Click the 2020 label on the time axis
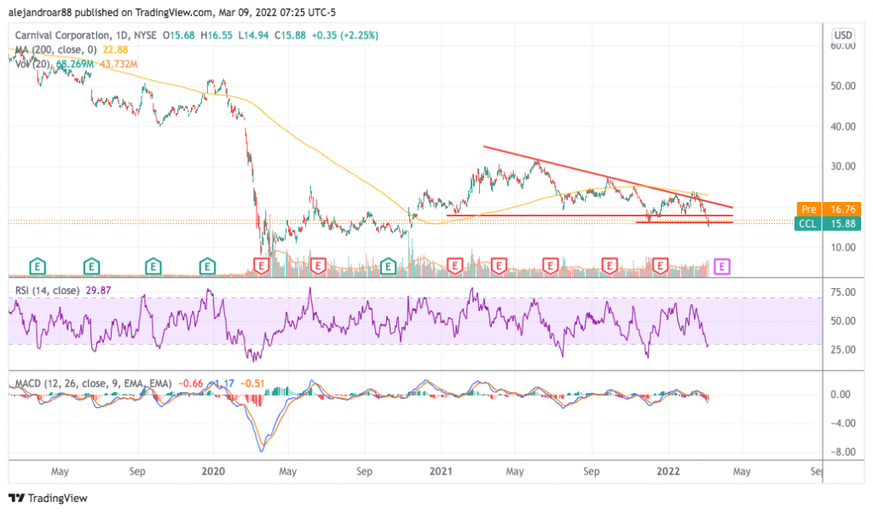Viewport: 873px width, 513px height. [x=213, y=471]
